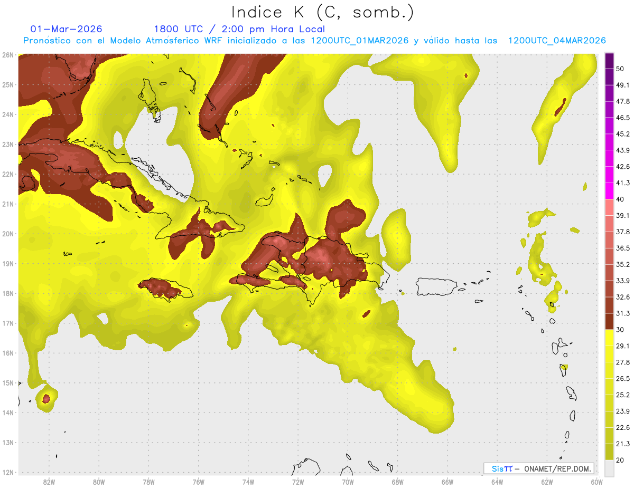Click the 62W longitude label
This screenshot has height=489, width=634.
(x=547, y=482)
